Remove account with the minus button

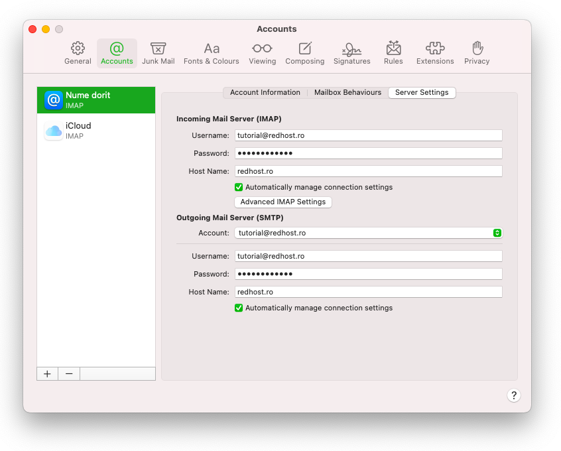(69, 374)
